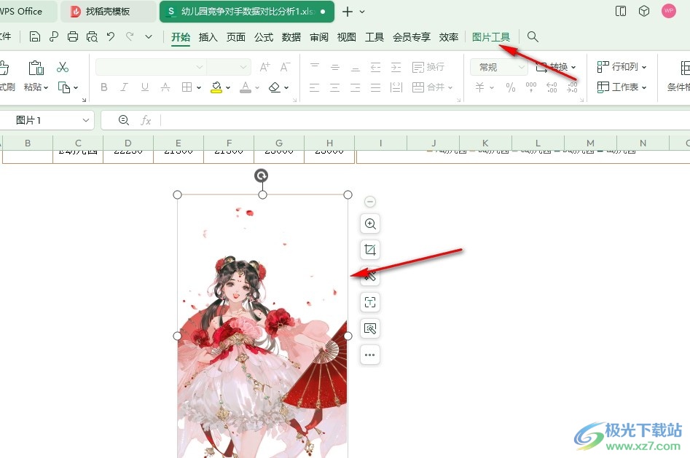Open the font name combo box
Image resolution: width=690 pixels, height=458 pixels.
151,67
